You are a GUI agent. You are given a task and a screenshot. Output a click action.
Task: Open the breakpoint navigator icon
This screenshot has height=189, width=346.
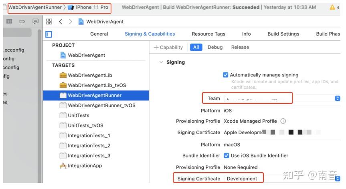[22, 21]
